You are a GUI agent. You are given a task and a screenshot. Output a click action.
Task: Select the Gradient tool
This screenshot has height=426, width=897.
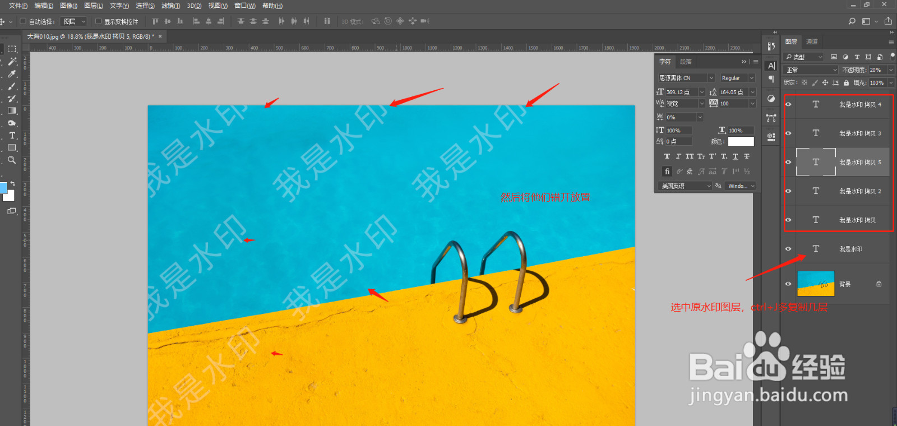(12, 111)
